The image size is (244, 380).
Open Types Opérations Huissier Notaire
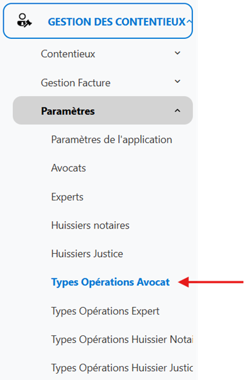click(x=122, y=340)
